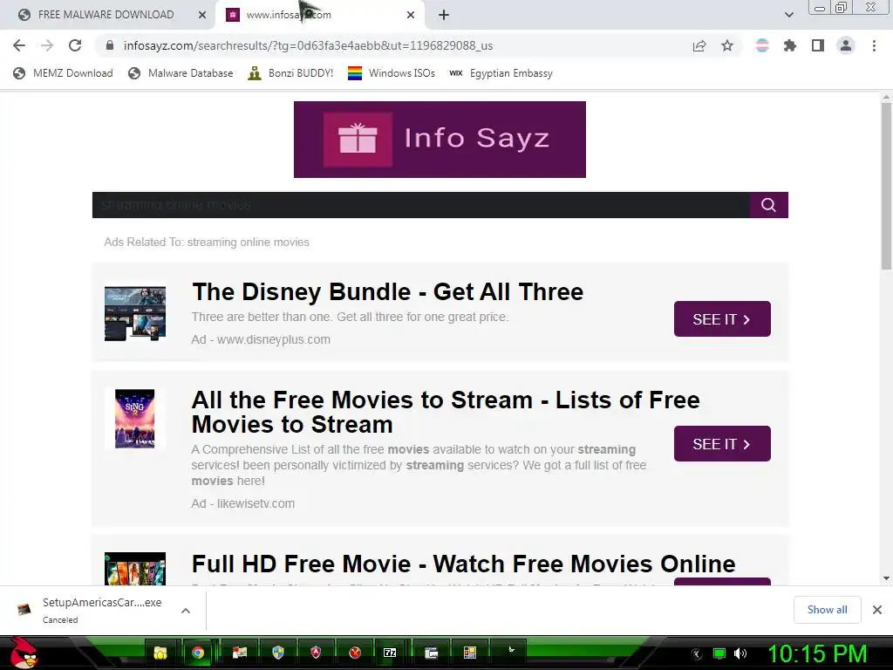Close the FREE MALWARE DOWNLOAD tab
Viewport: 893px width, 670px height.
pyautogui.click(x=202, y=15)
